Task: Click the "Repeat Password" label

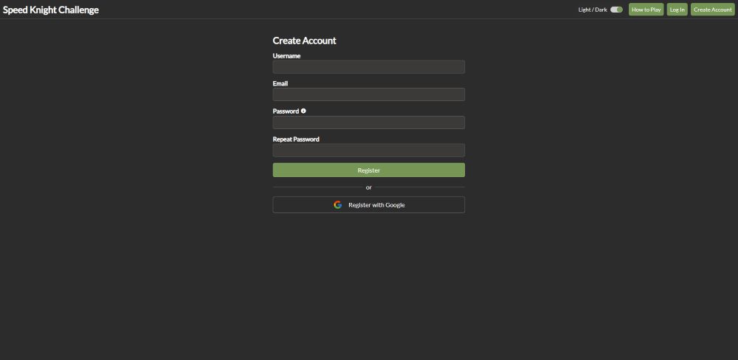Action: [296, 139]
